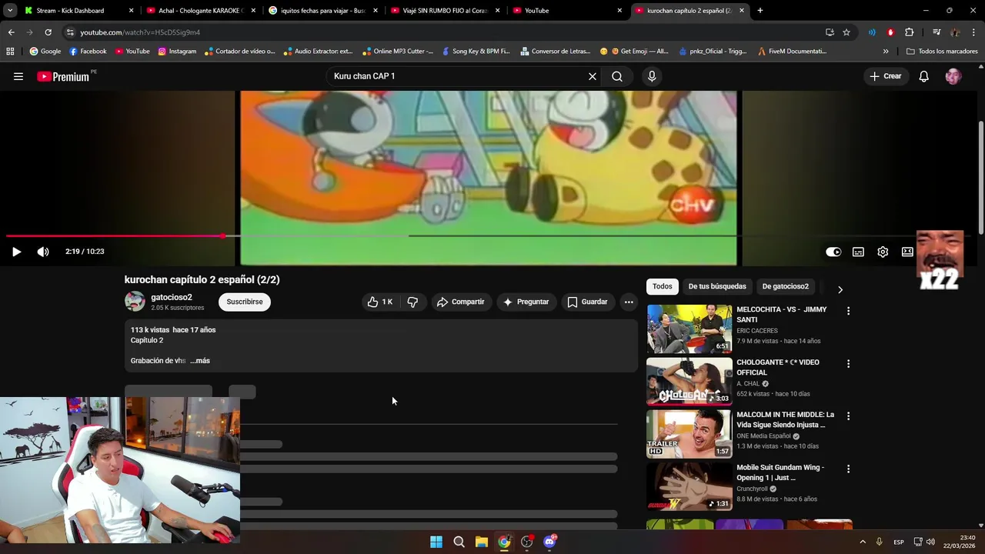Open more actions three-dot menu
The height and width of the screenshot is (554, 985).
pyautogui.click(x=629, y=302)
